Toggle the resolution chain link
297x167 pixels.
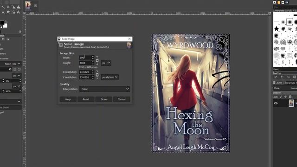click(97, 75)
